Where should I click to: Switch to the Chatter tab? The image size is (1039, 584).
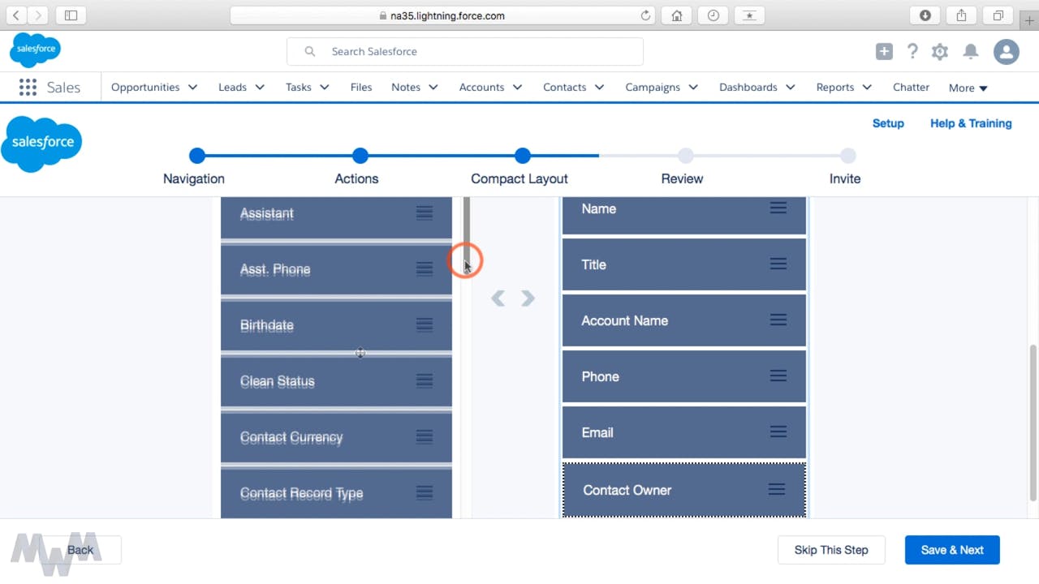tap(911, 88)
